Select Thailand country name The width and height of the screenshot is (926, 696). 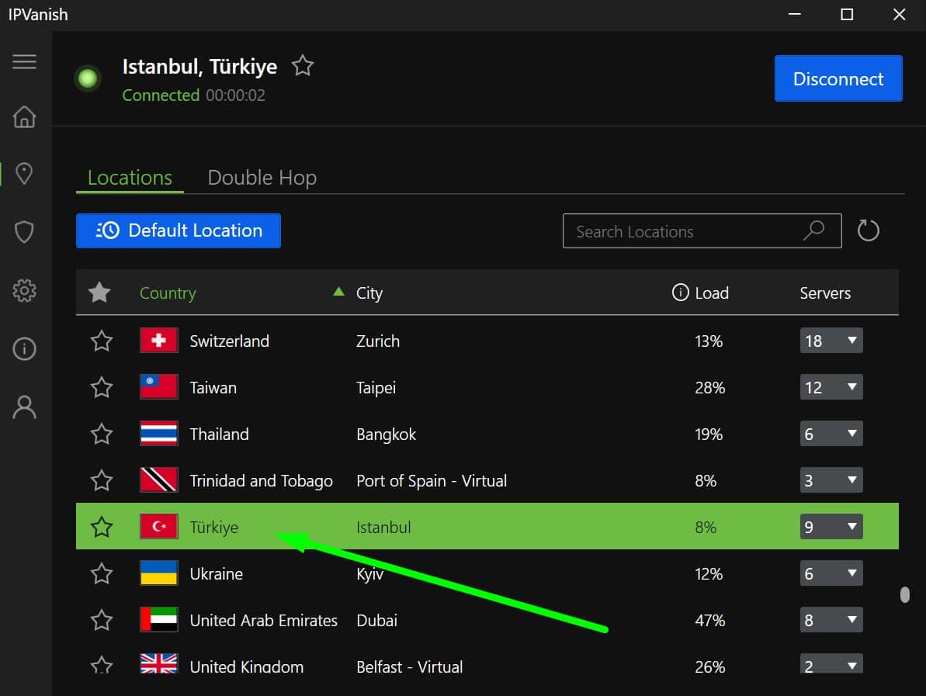(x=219, y=435)
